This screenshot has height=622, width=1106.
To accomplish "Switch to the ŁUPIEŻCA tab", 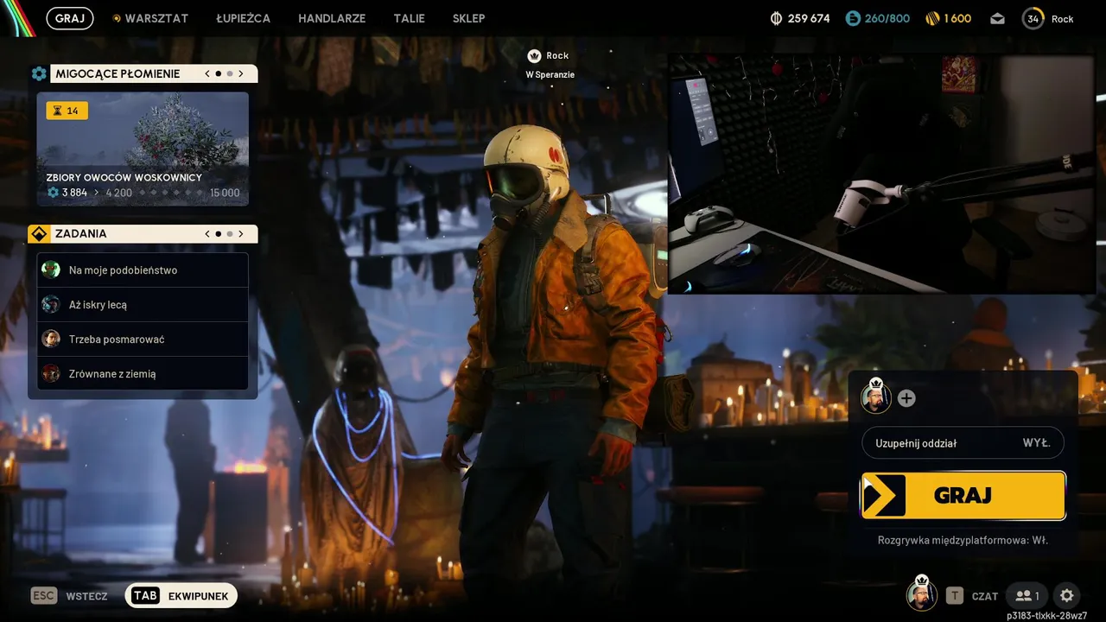I will pos(243,18).
